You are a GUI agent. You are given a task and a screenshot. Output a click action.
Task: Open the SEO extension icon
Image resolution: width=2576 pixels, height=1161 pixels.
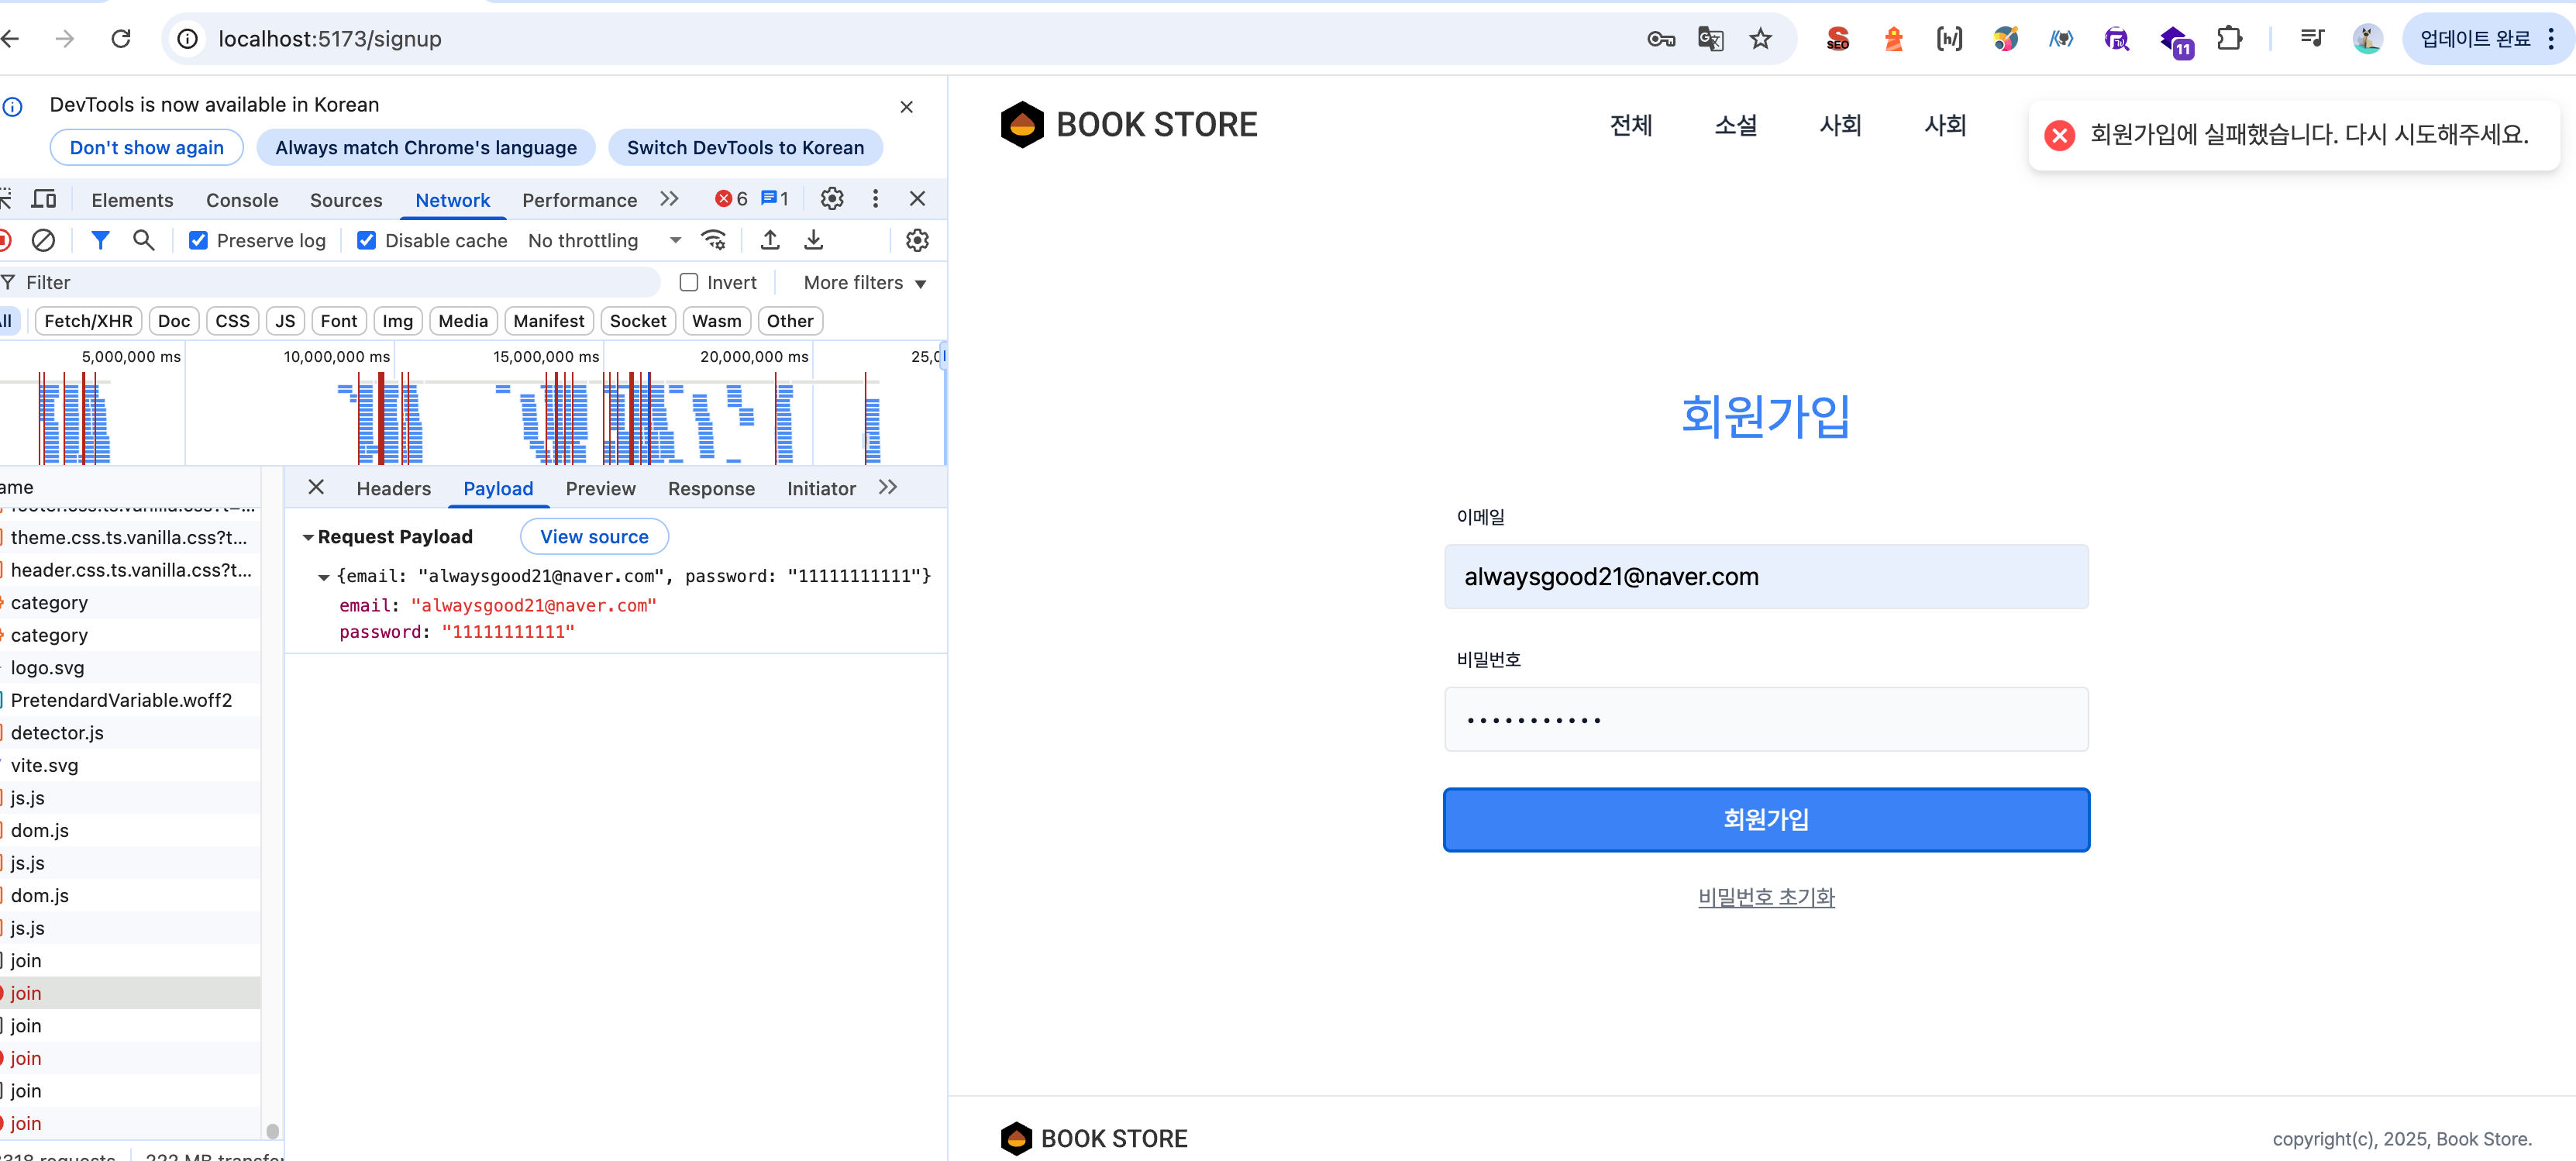(1837, 39)
